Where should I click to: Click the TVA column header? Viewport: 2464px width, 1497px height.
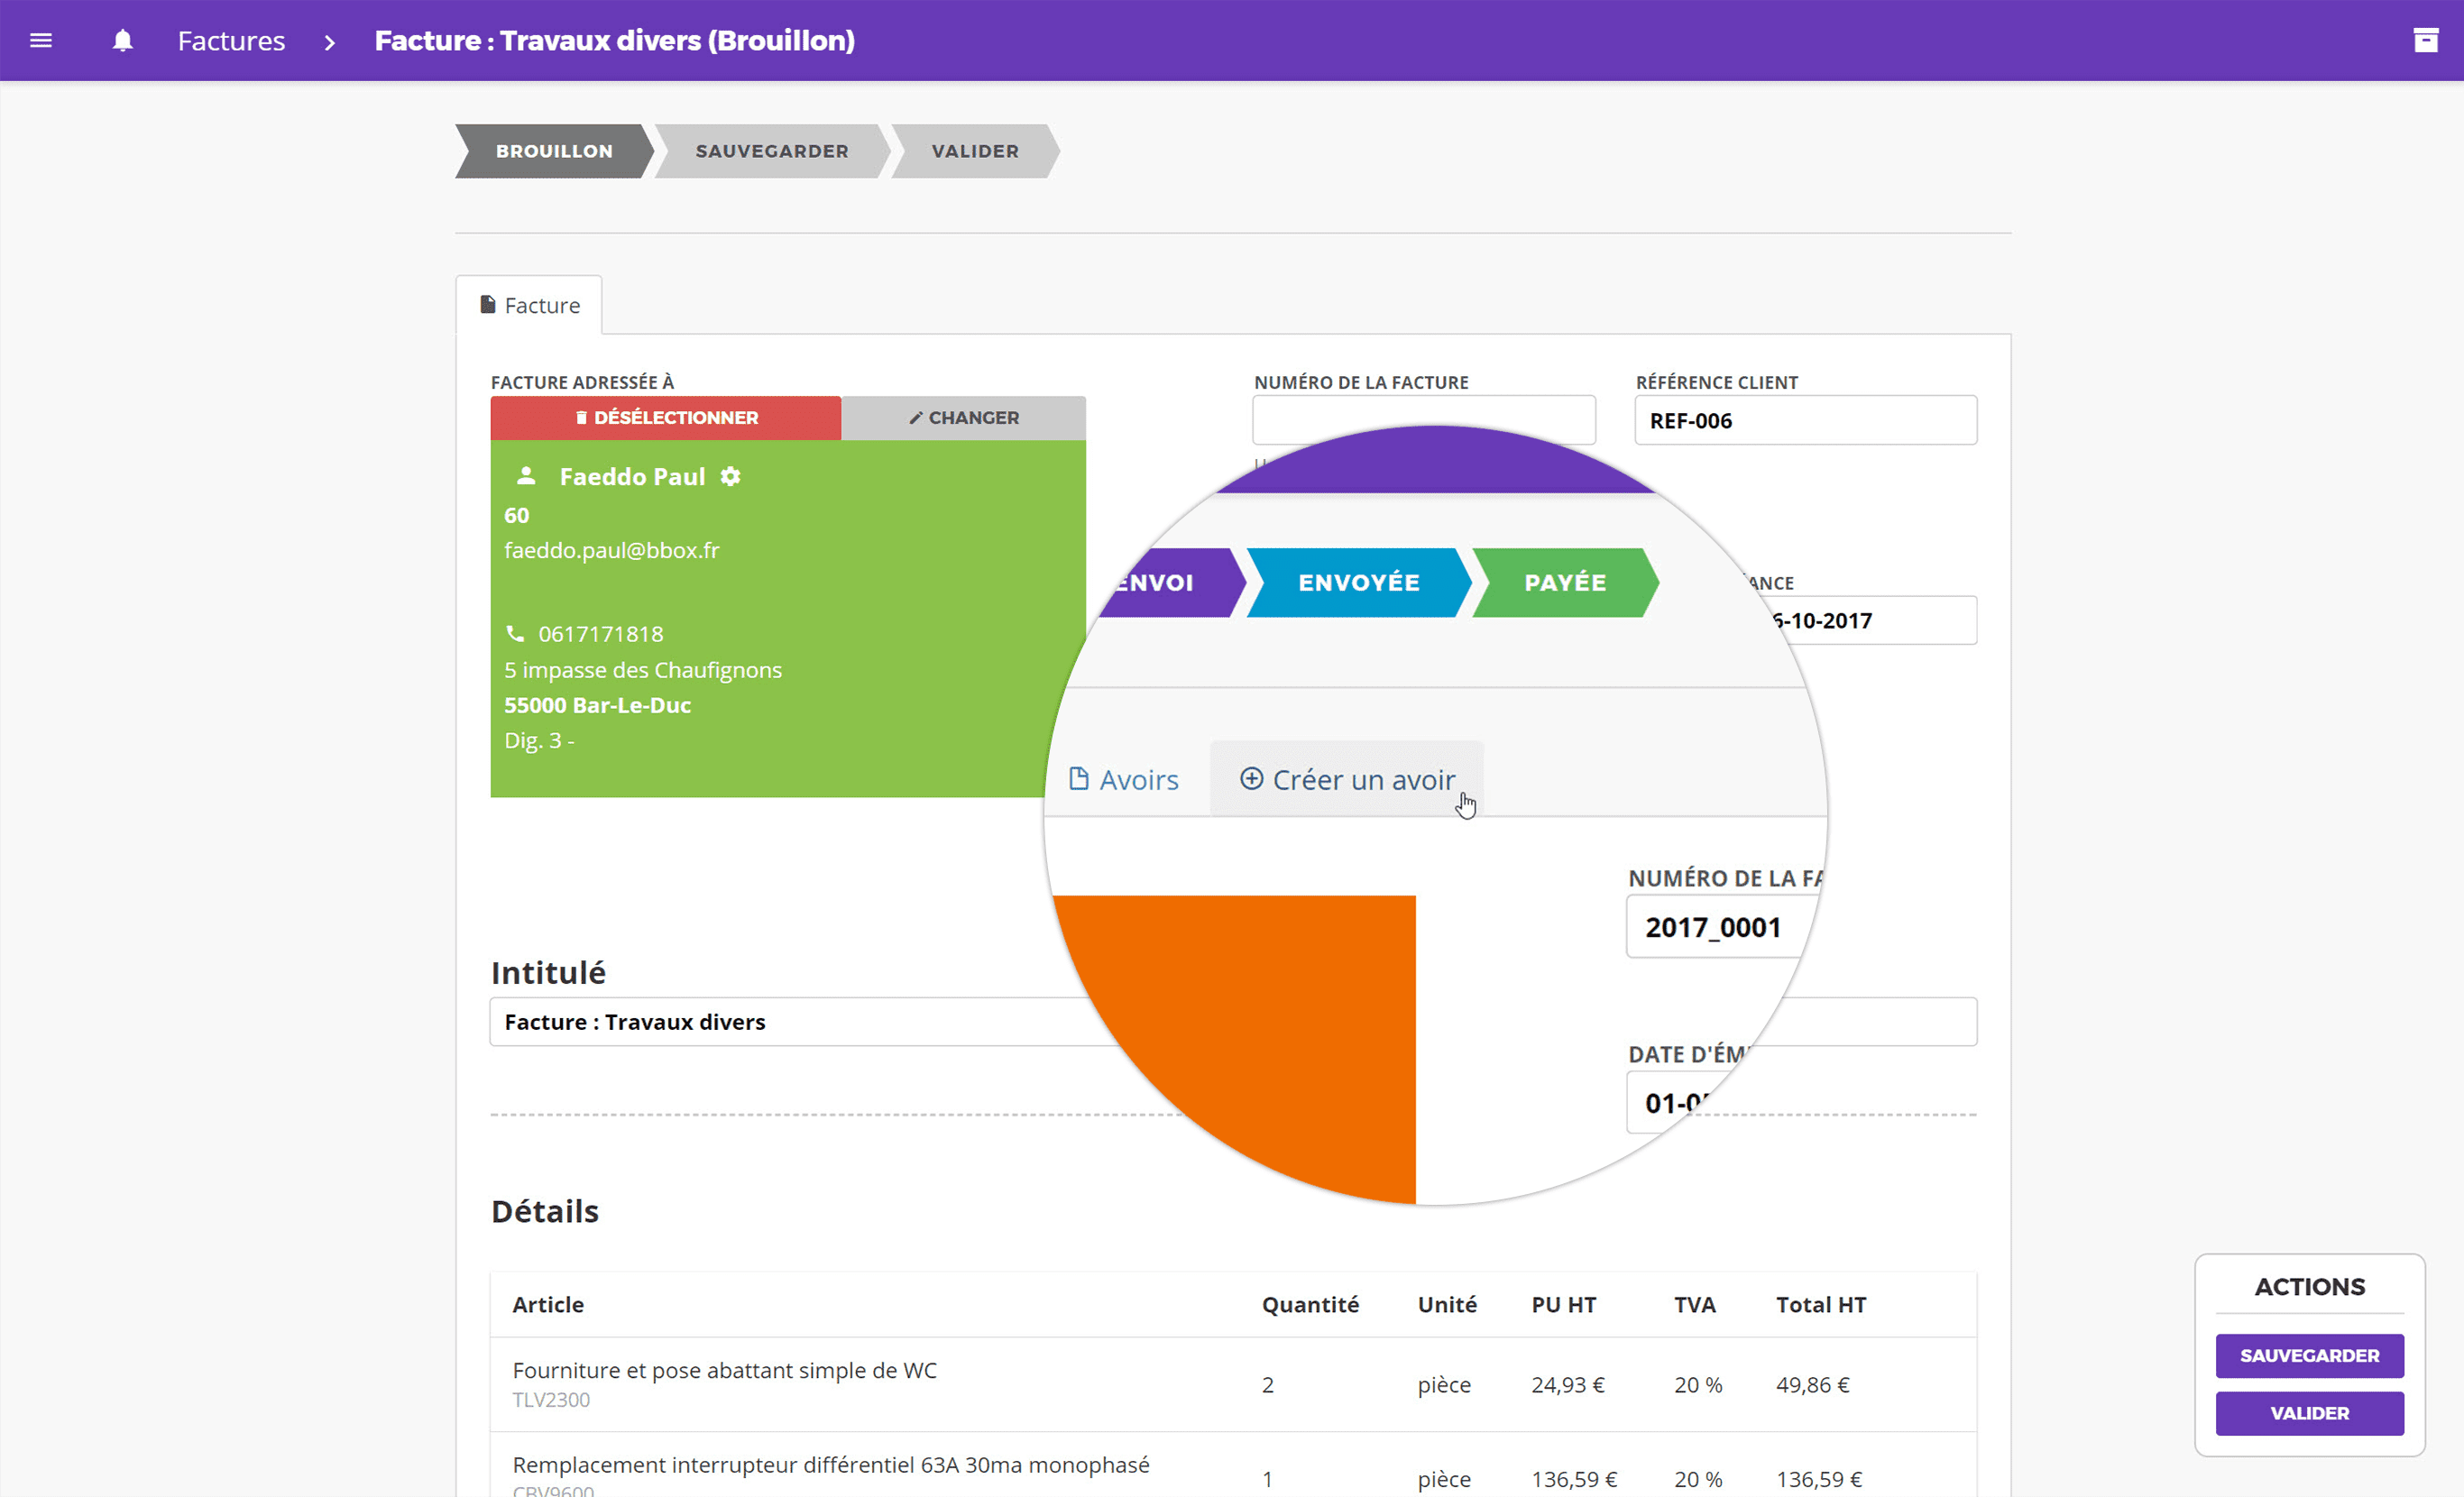coord(1694,1304)
